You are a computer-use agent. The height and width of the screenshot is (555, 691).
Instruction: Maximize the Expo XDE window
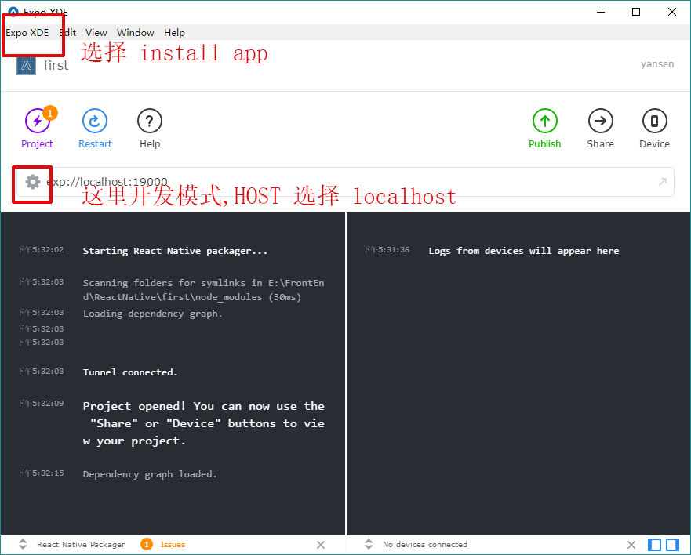point(636,12)
